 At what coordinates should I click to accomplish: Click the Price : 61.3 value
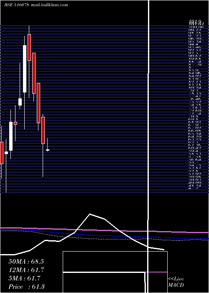pos(26,287)
